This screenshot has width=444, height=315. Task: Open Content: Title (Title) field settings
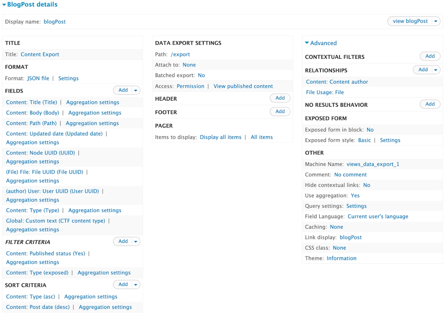pyautogui.click(x=32, y=102)
